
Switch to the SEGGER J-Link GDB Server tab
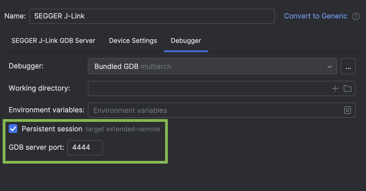(53, 40)
